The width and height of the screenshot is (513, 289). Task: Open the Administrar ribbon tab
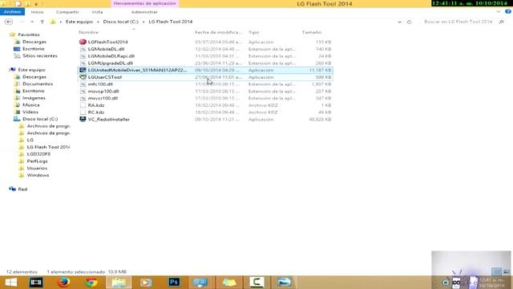144,12
